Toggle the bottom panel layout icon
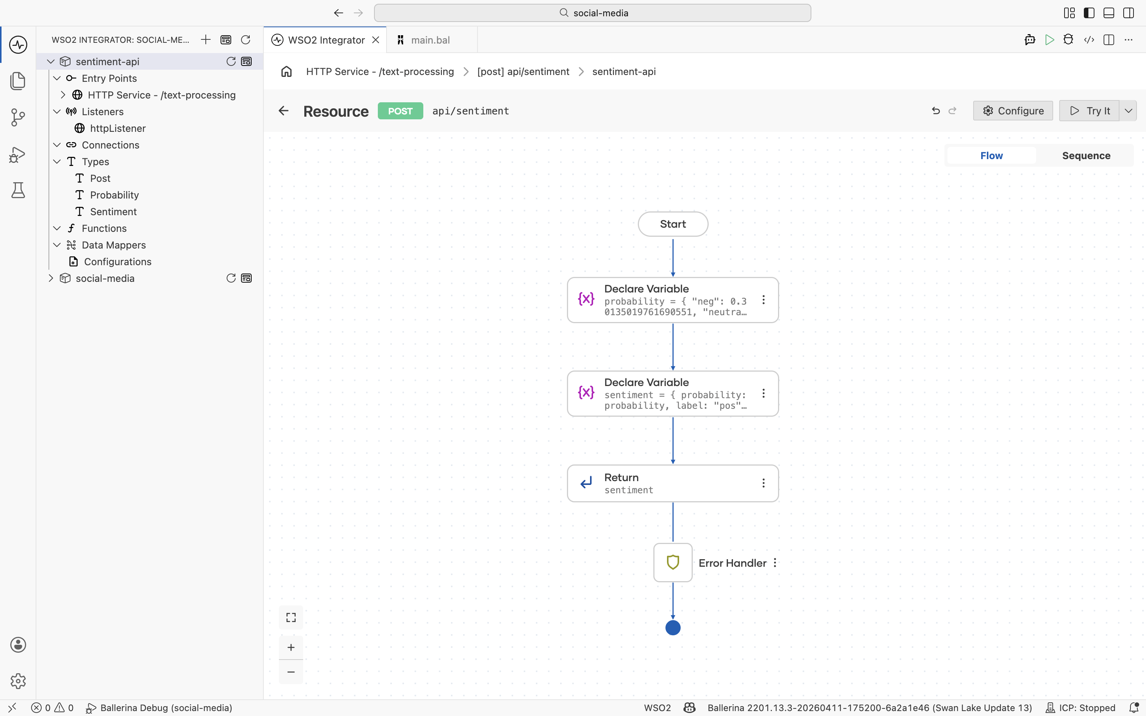 1108,13
